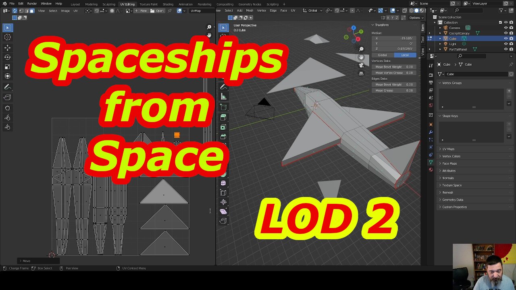Click the Blender logo icon
Image resolution: width=516 pixels, height=290 pixels.
pyautogui.click(x=4, y=4)
